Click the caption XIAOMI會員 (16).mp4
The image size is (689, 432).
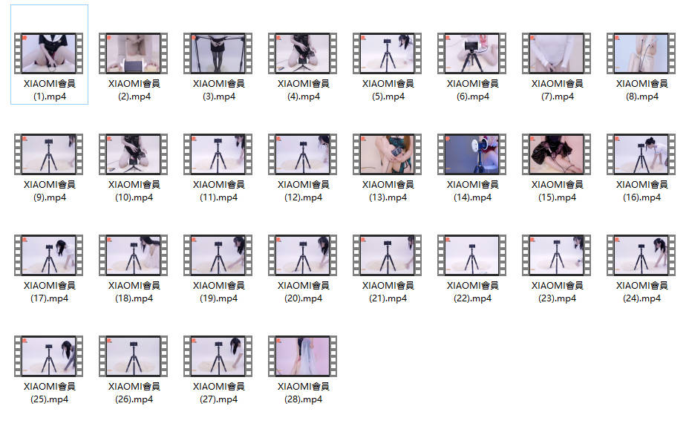[642, 192]
